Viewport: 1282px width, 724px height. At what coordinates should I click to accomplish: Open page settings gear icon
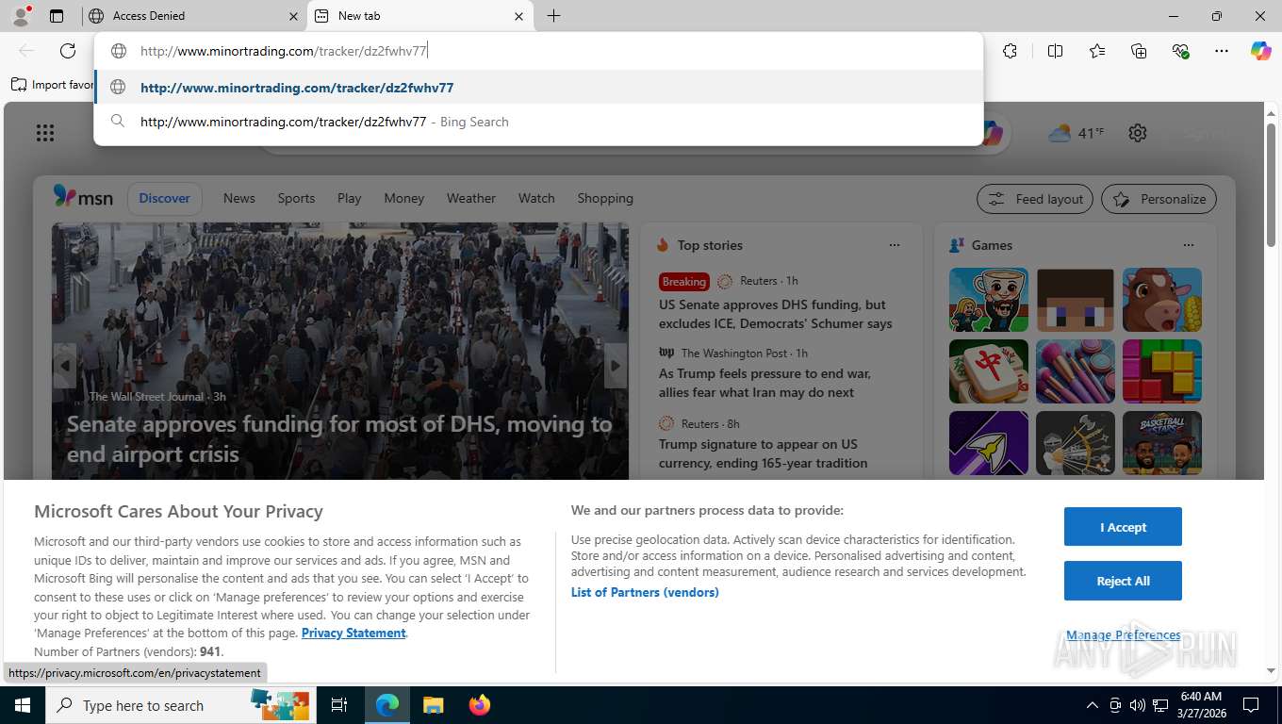1138,133
